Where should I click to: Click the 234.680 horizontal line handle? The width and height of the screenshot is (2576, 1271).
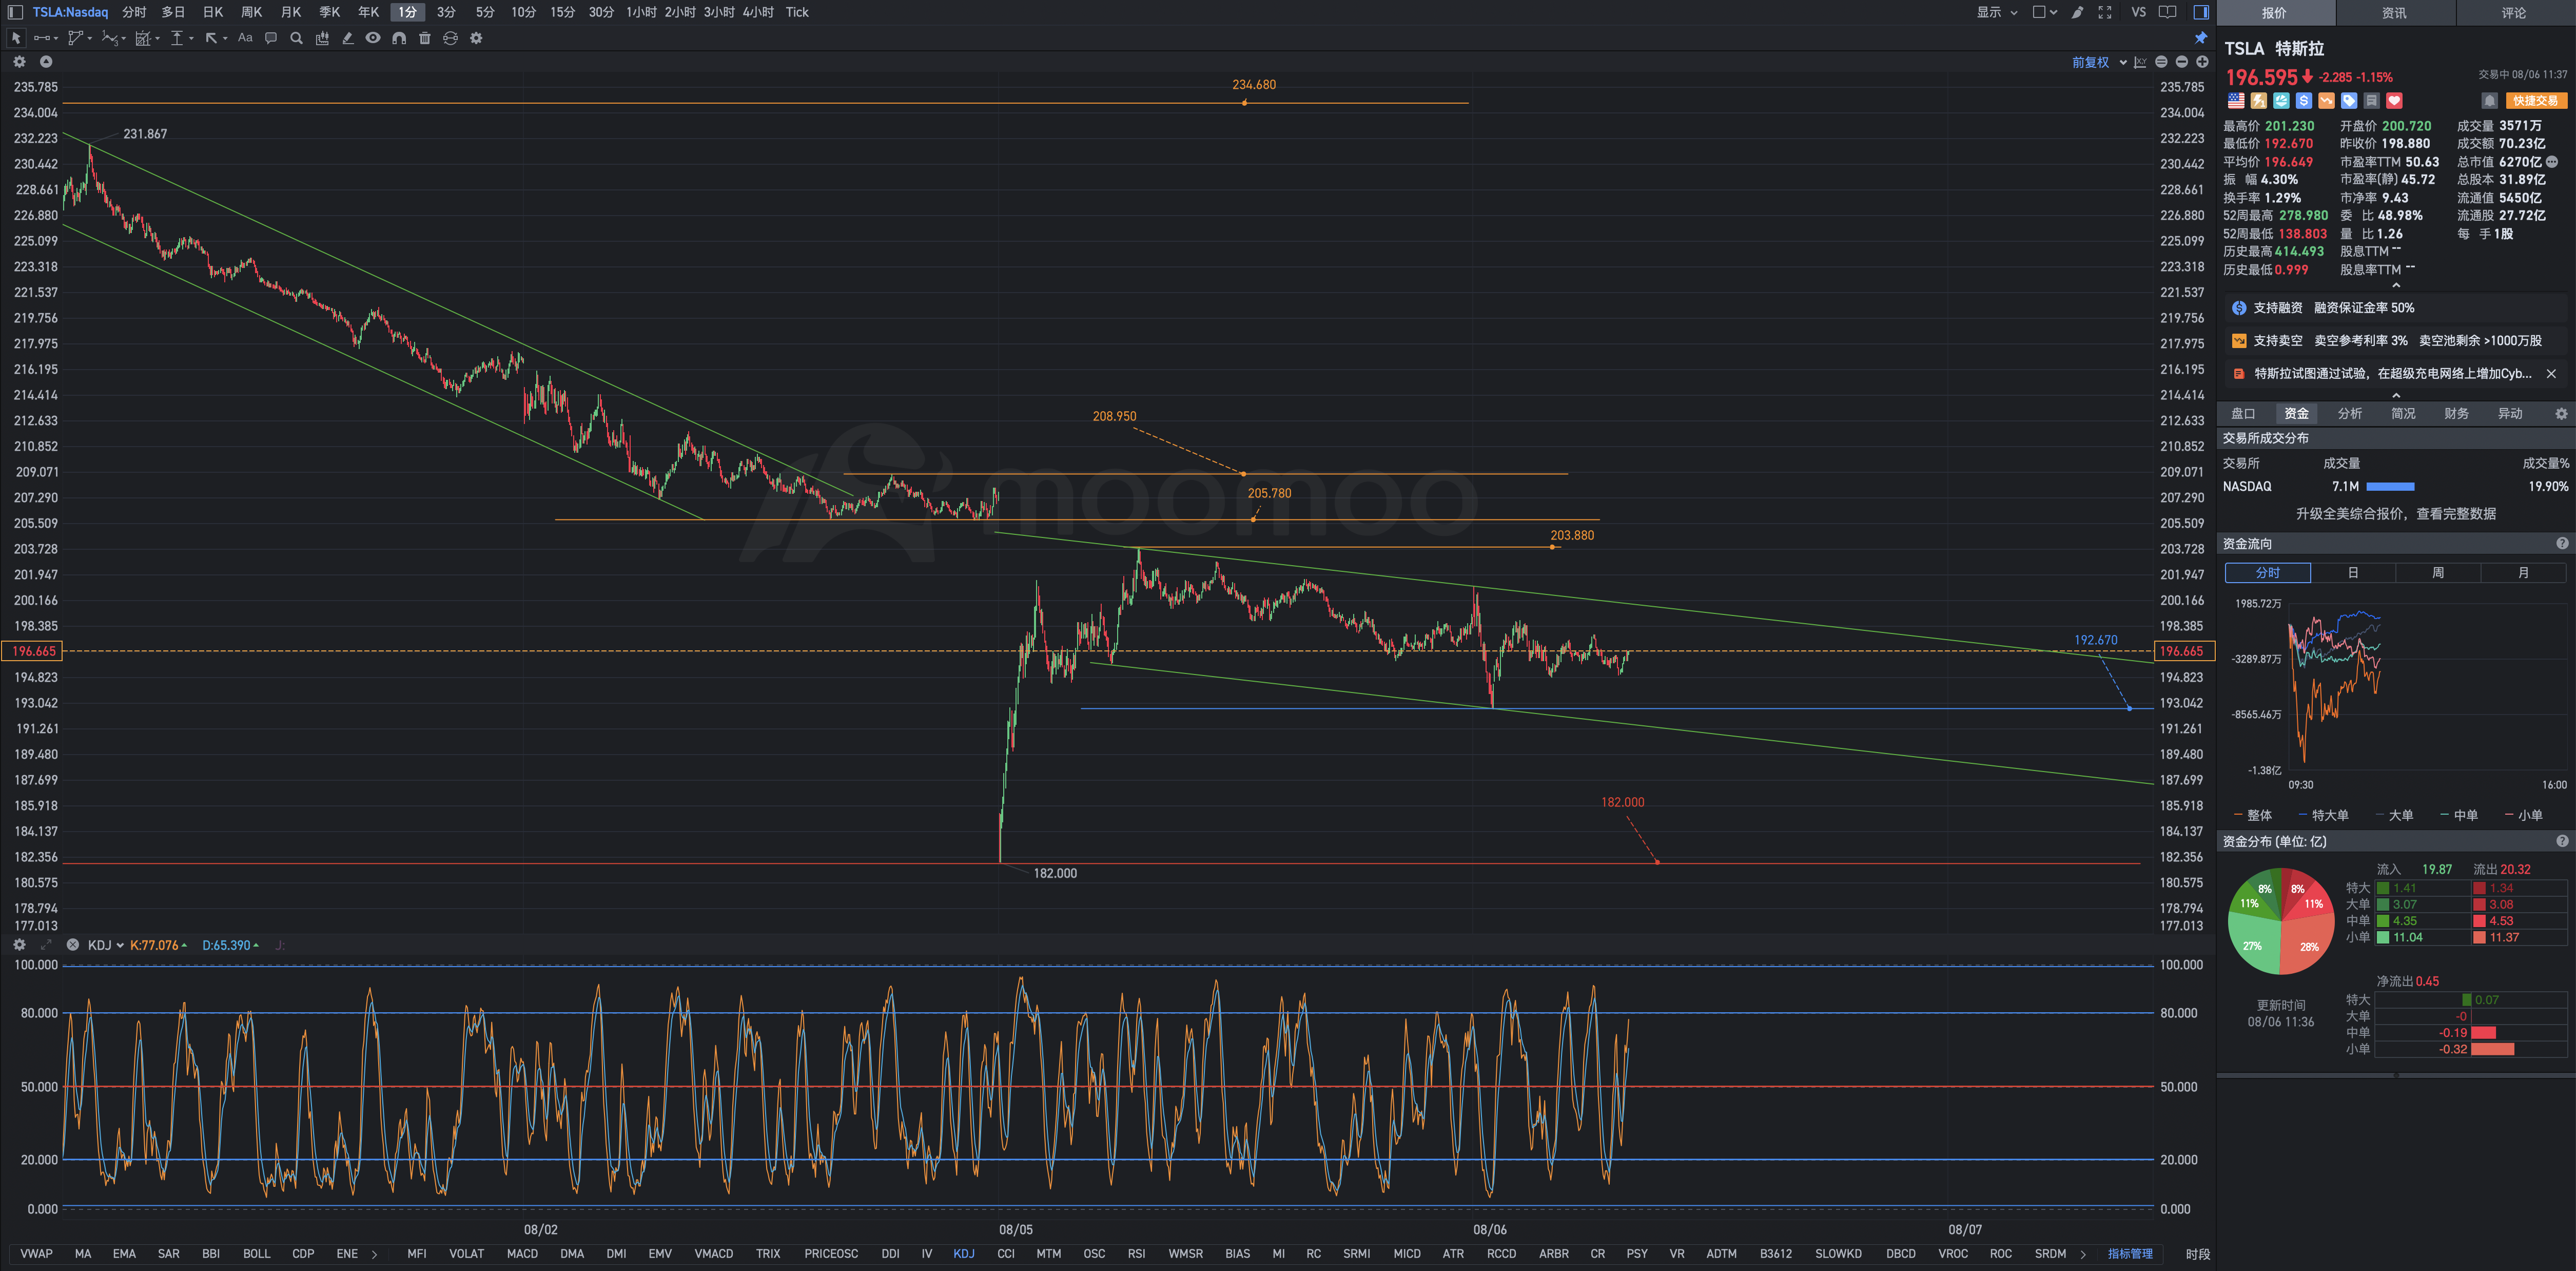coord(1244,103)
